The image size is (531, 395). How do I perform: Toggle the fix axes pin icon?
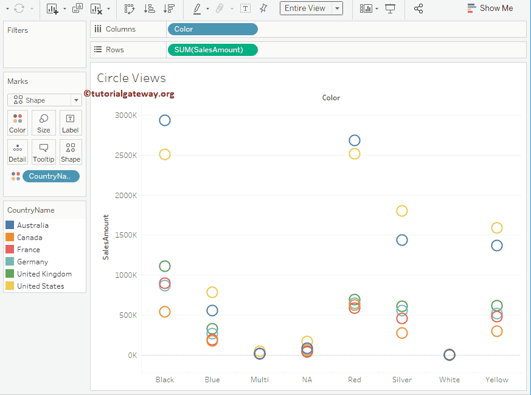pyautogui.click(x=263, y=9)
